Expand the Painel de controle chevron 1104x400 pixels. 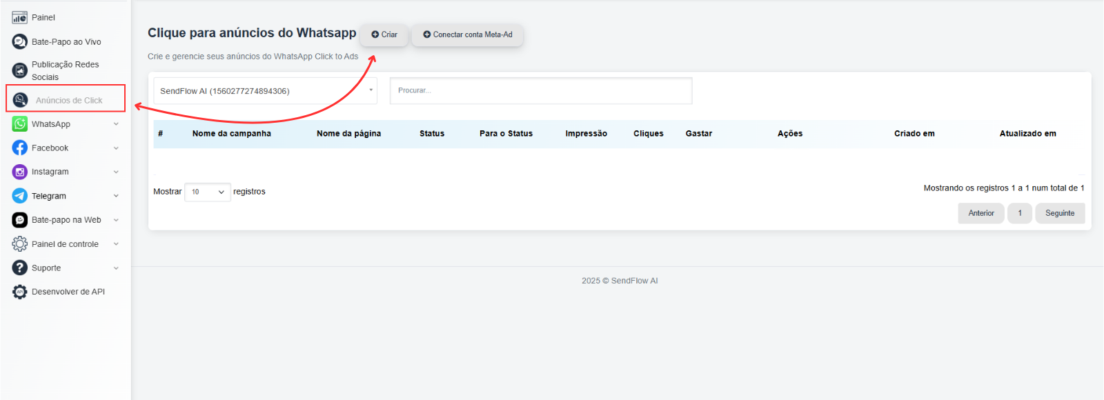[116, 244]
